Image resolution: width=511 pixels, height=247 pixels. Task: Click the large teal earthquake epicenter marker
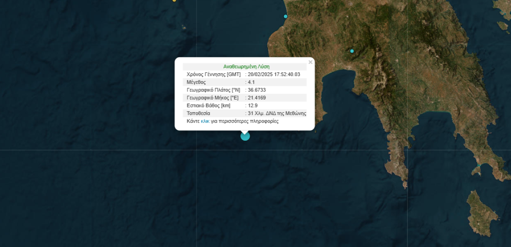(x=245, y=136)
